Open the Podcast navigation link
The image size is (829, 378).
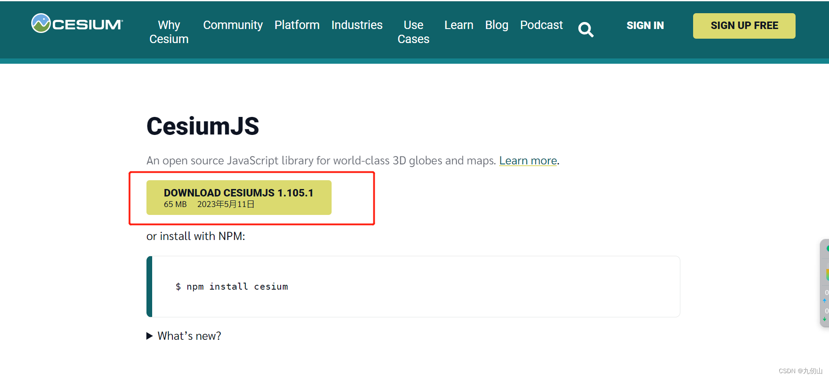541,25
